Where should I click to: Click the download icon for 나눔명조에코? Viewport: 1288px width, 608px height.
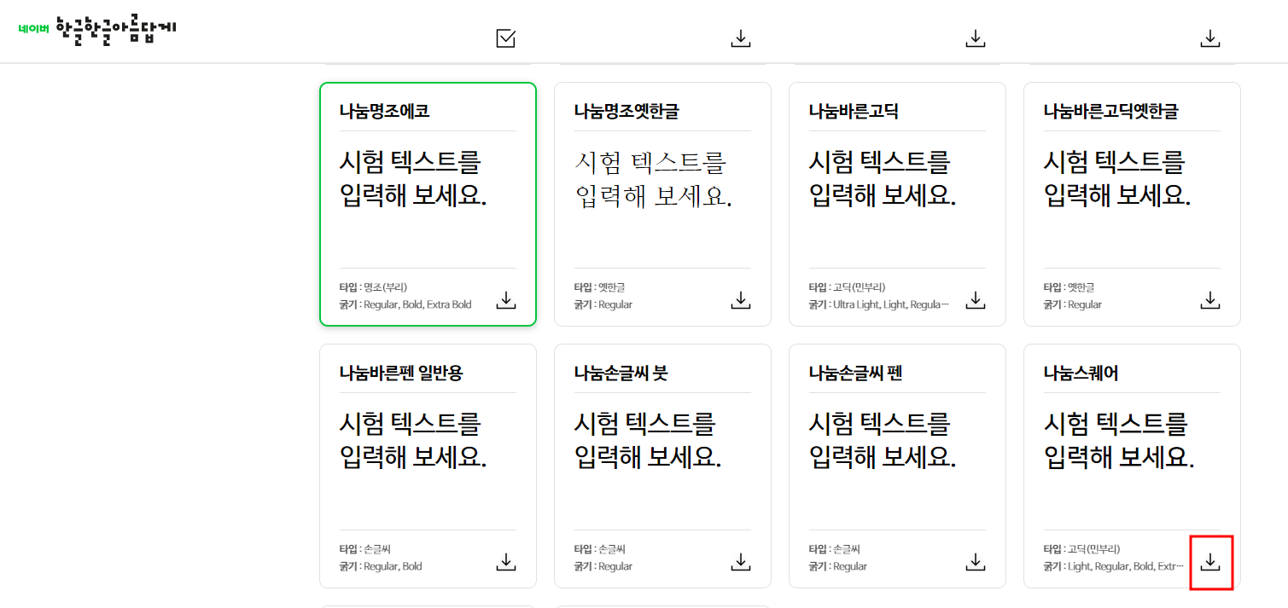(505, 299)
